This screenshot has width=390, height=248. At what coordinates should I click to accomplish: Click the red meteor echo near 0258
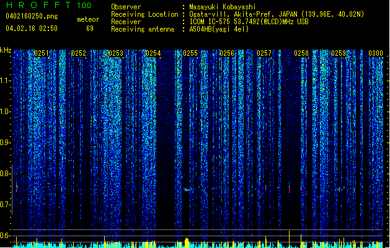pos(290,189)
